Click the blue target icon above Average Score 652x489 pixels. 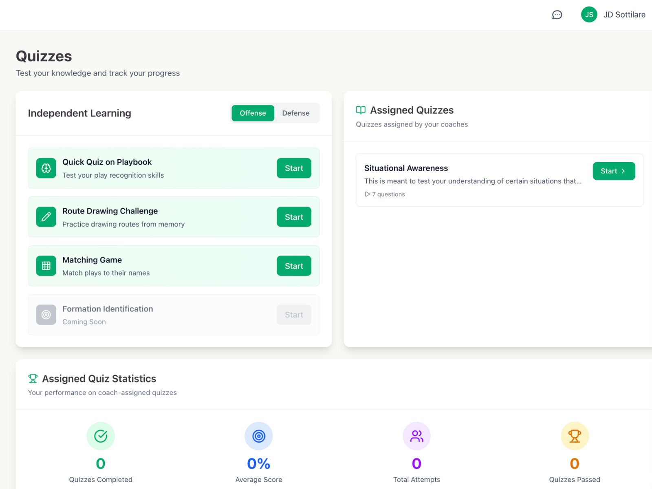(x=258, y=436)
